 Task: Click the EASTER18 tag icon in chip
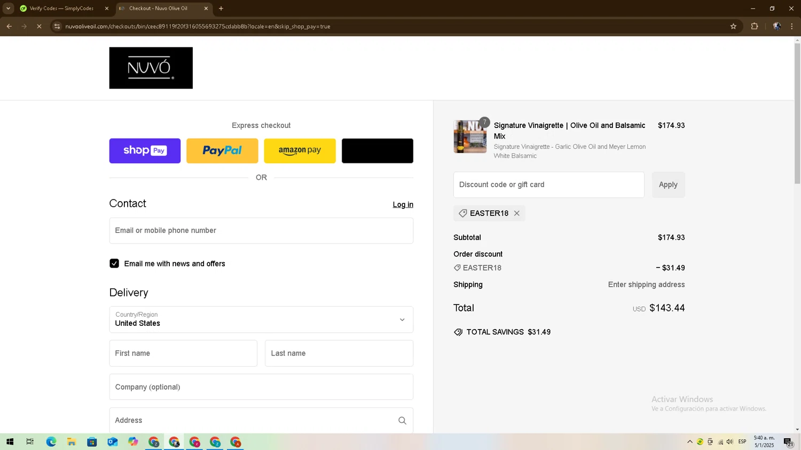click(x=463, y=213)
